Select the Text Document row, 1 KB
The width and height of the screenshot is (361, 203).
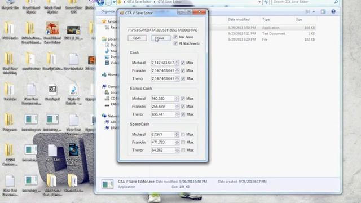point(262,34)
